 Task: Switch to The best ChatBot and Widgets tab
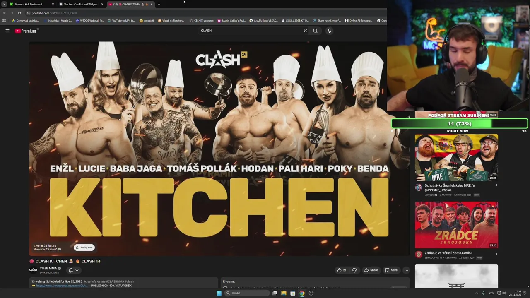tap(80, 4)
